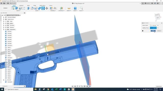Select the Move/Copy arrows tool

tap(47, 8)
